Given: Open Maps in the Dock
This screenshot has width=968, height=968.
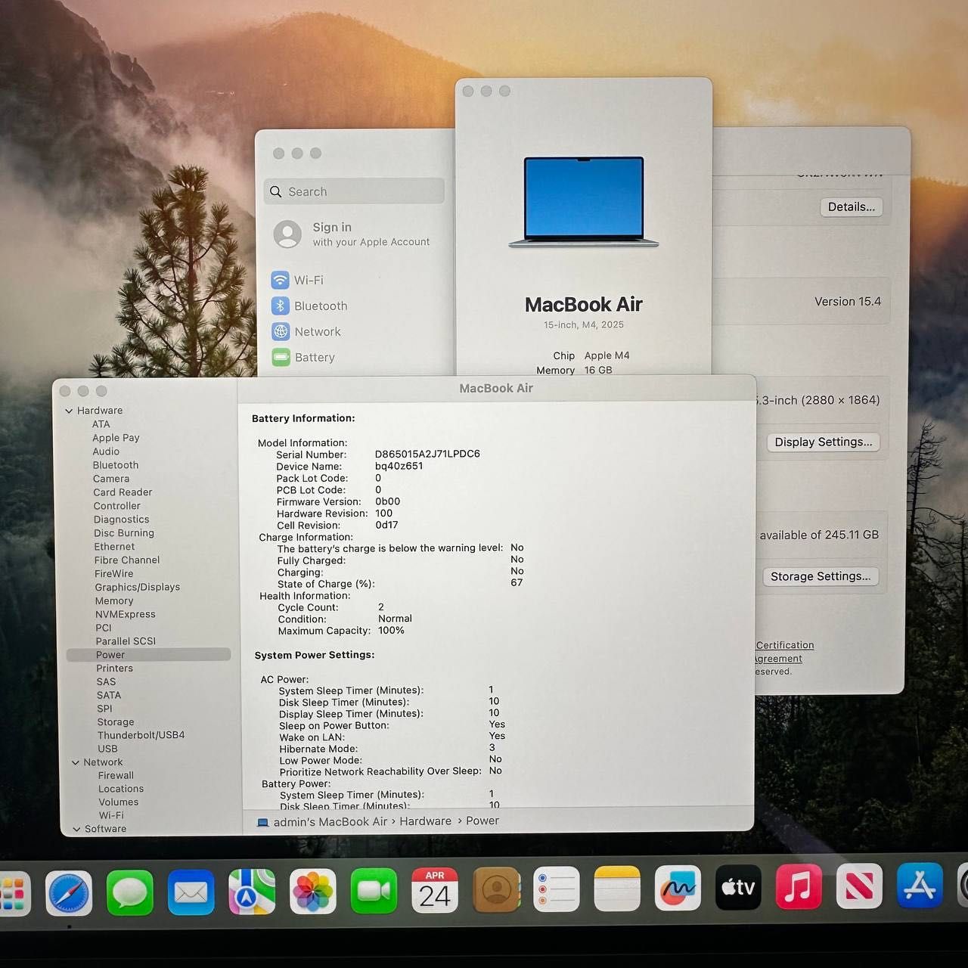Looking at the screenshot, I should coord(252,892).
